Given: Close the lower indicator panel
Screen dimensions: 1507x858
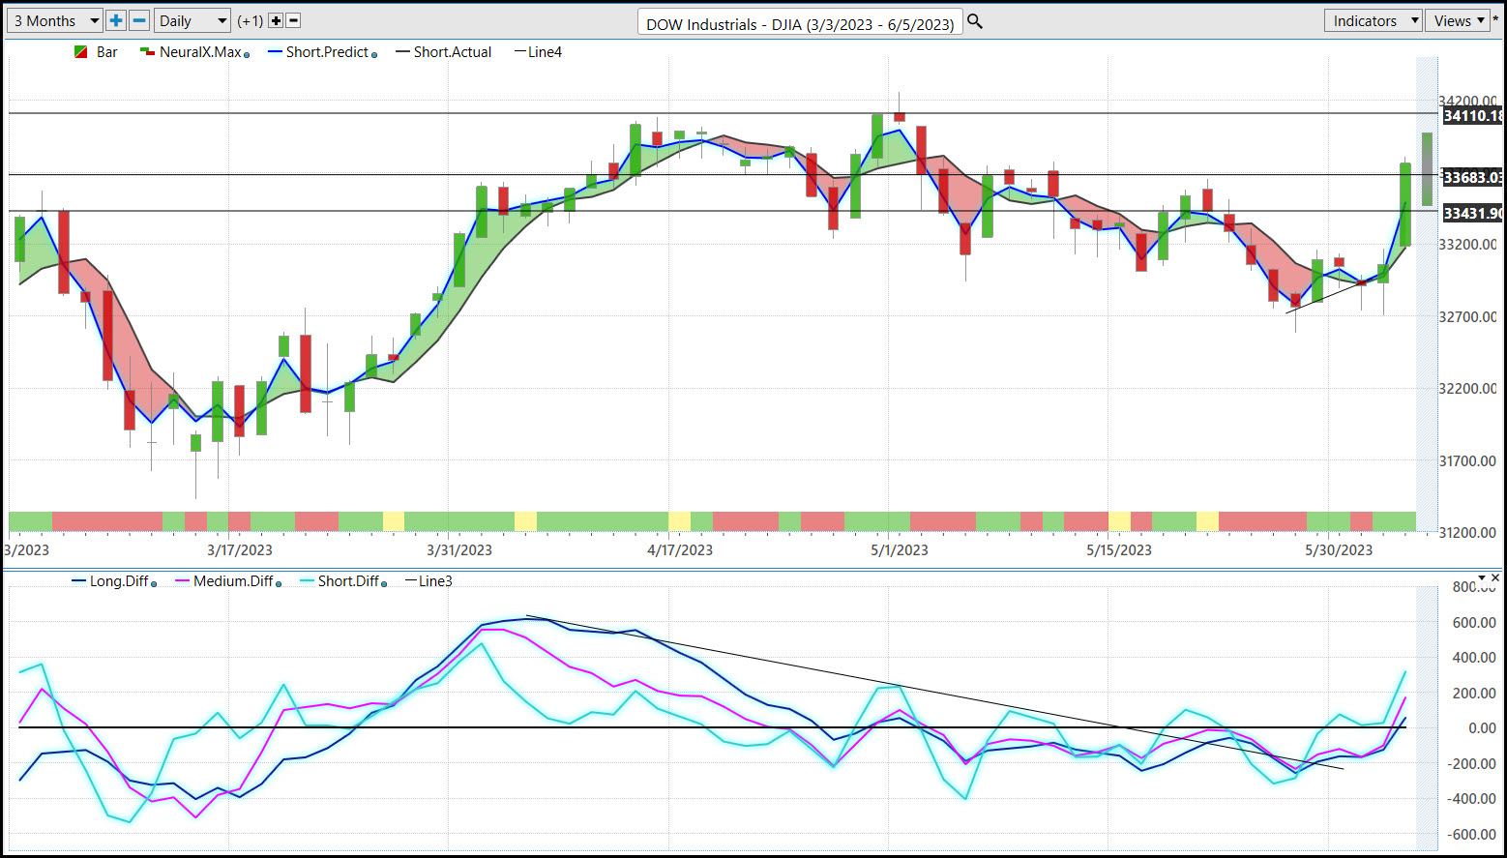Looking at the screenshot, I should (x=1495, y=578).
